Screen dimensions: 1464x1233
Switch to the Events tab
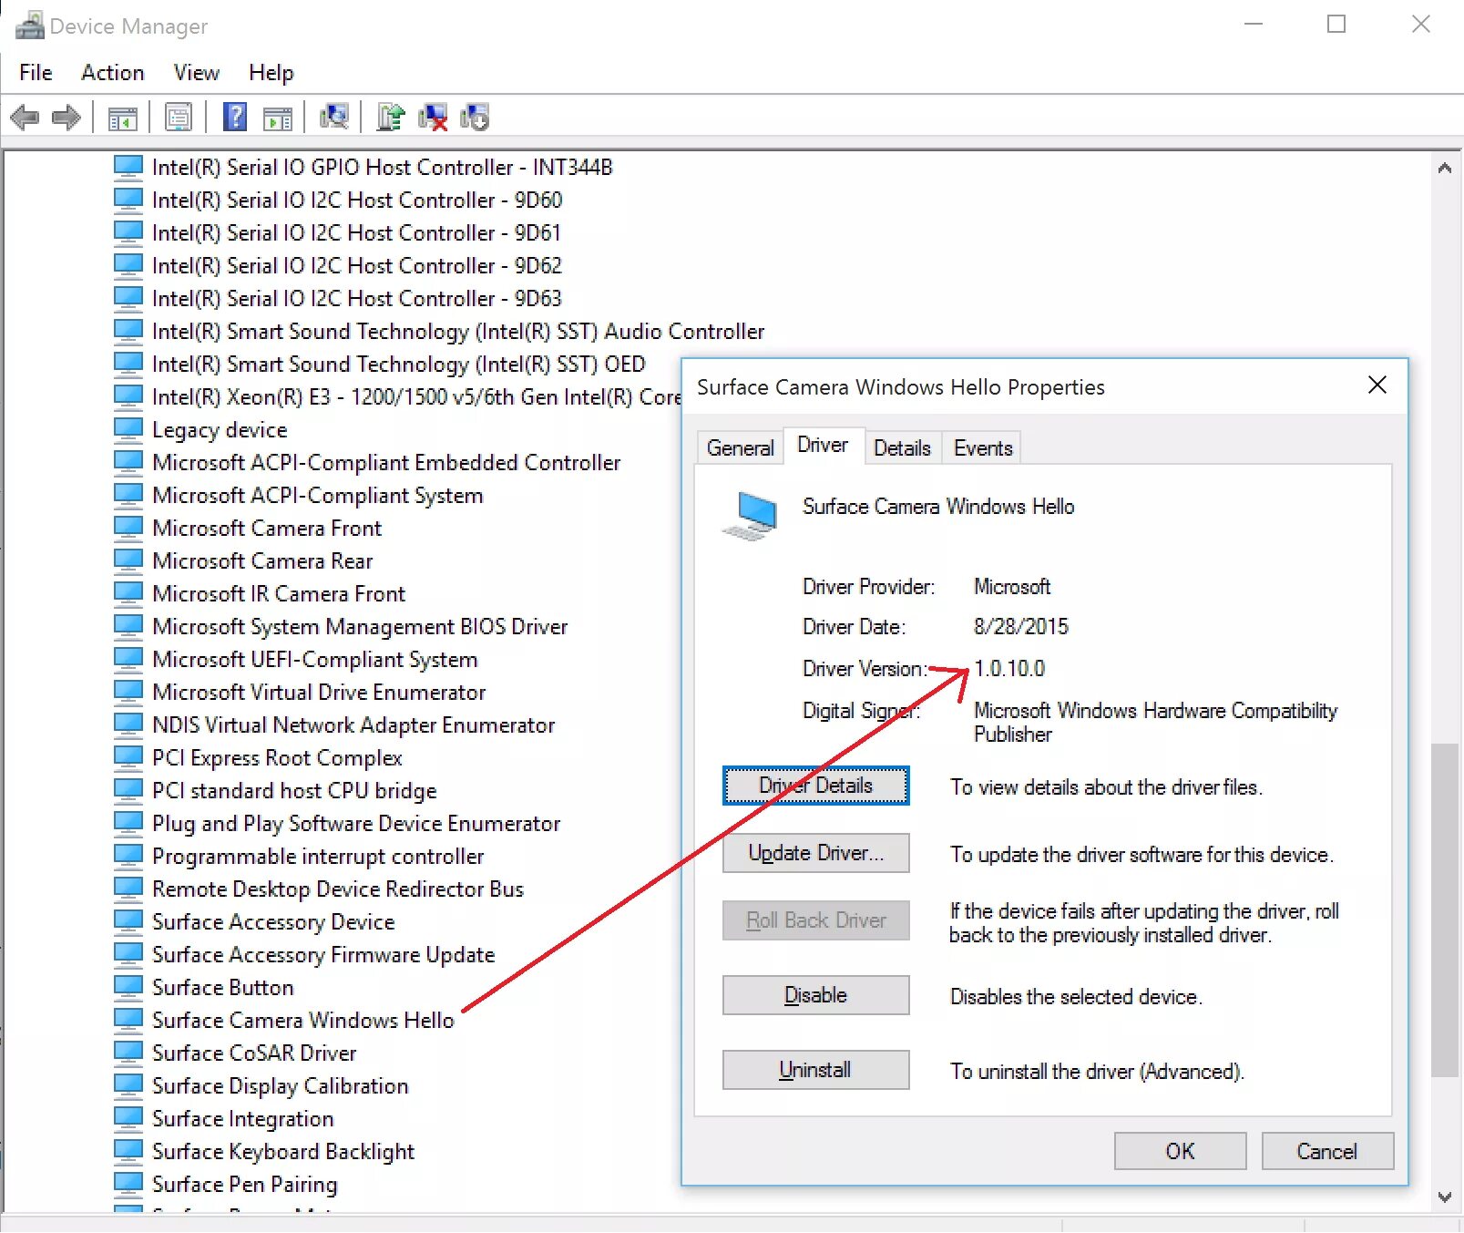coord(983,447)
